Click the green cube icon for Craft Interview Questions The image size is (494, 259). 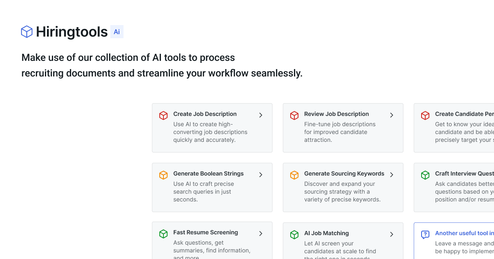(425, 175)
